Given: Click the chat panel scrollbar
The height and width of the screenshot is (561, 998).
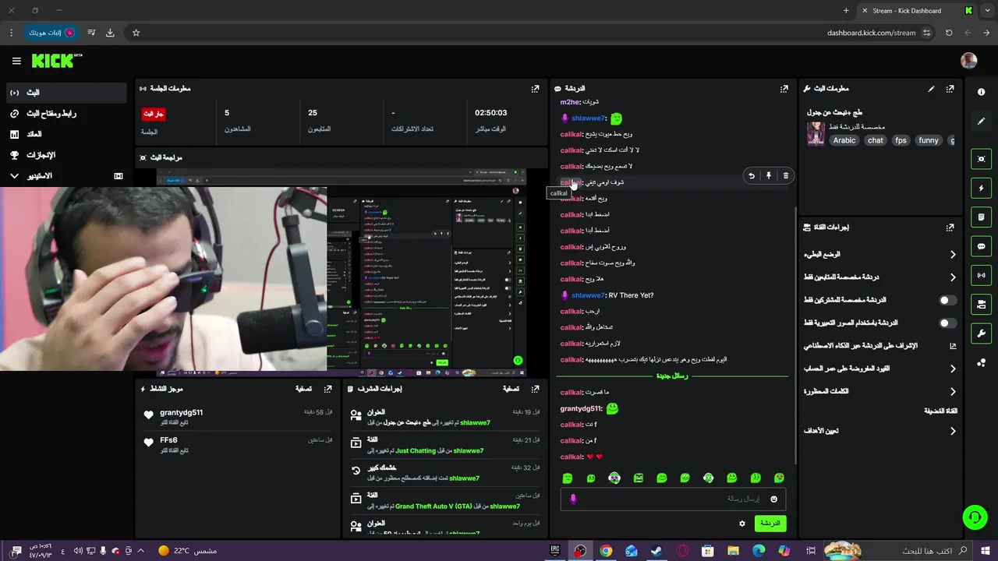Looking at the screenshot, I should [795, 335].
